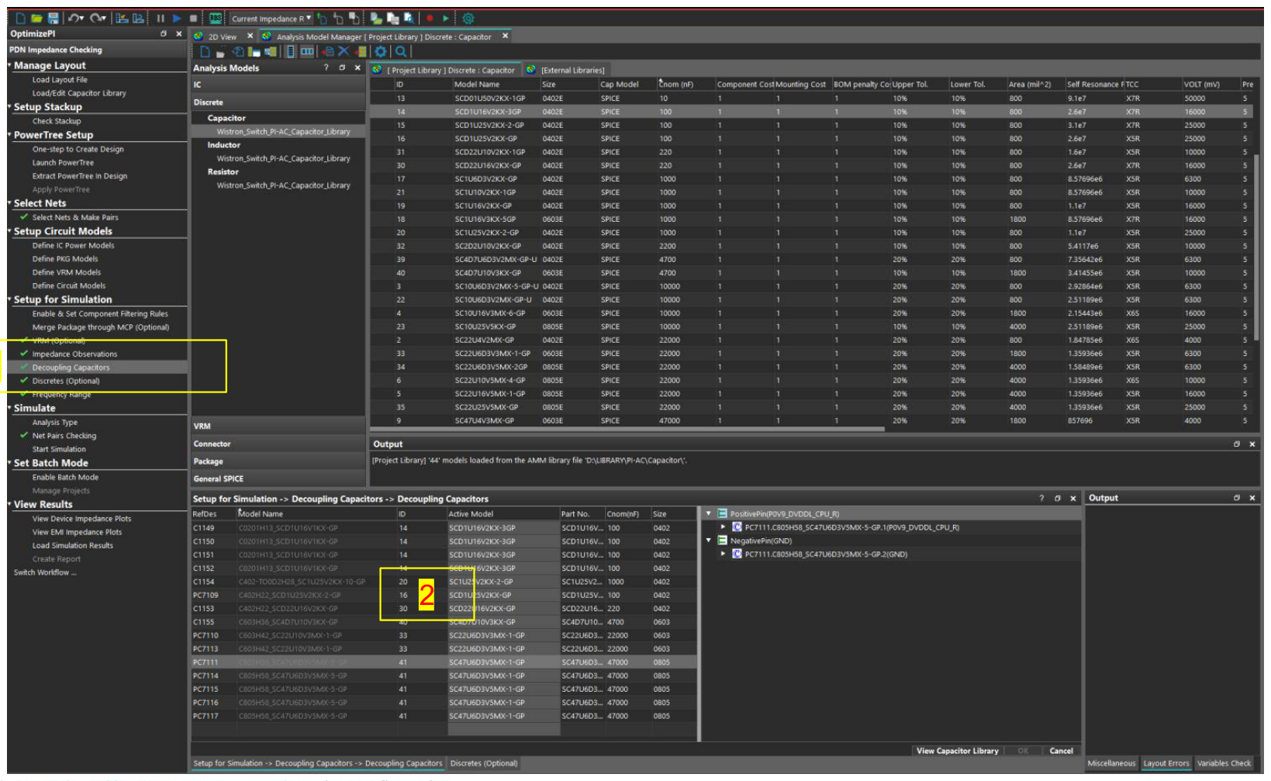This screenshot has height=781, width=1271.
Task: Click the blue X delete icon in model manager toolbar
Action: tap(344, 51)
